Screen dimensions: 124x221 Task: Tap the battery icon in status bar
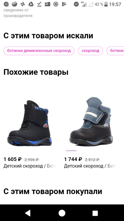coord(106,4)
